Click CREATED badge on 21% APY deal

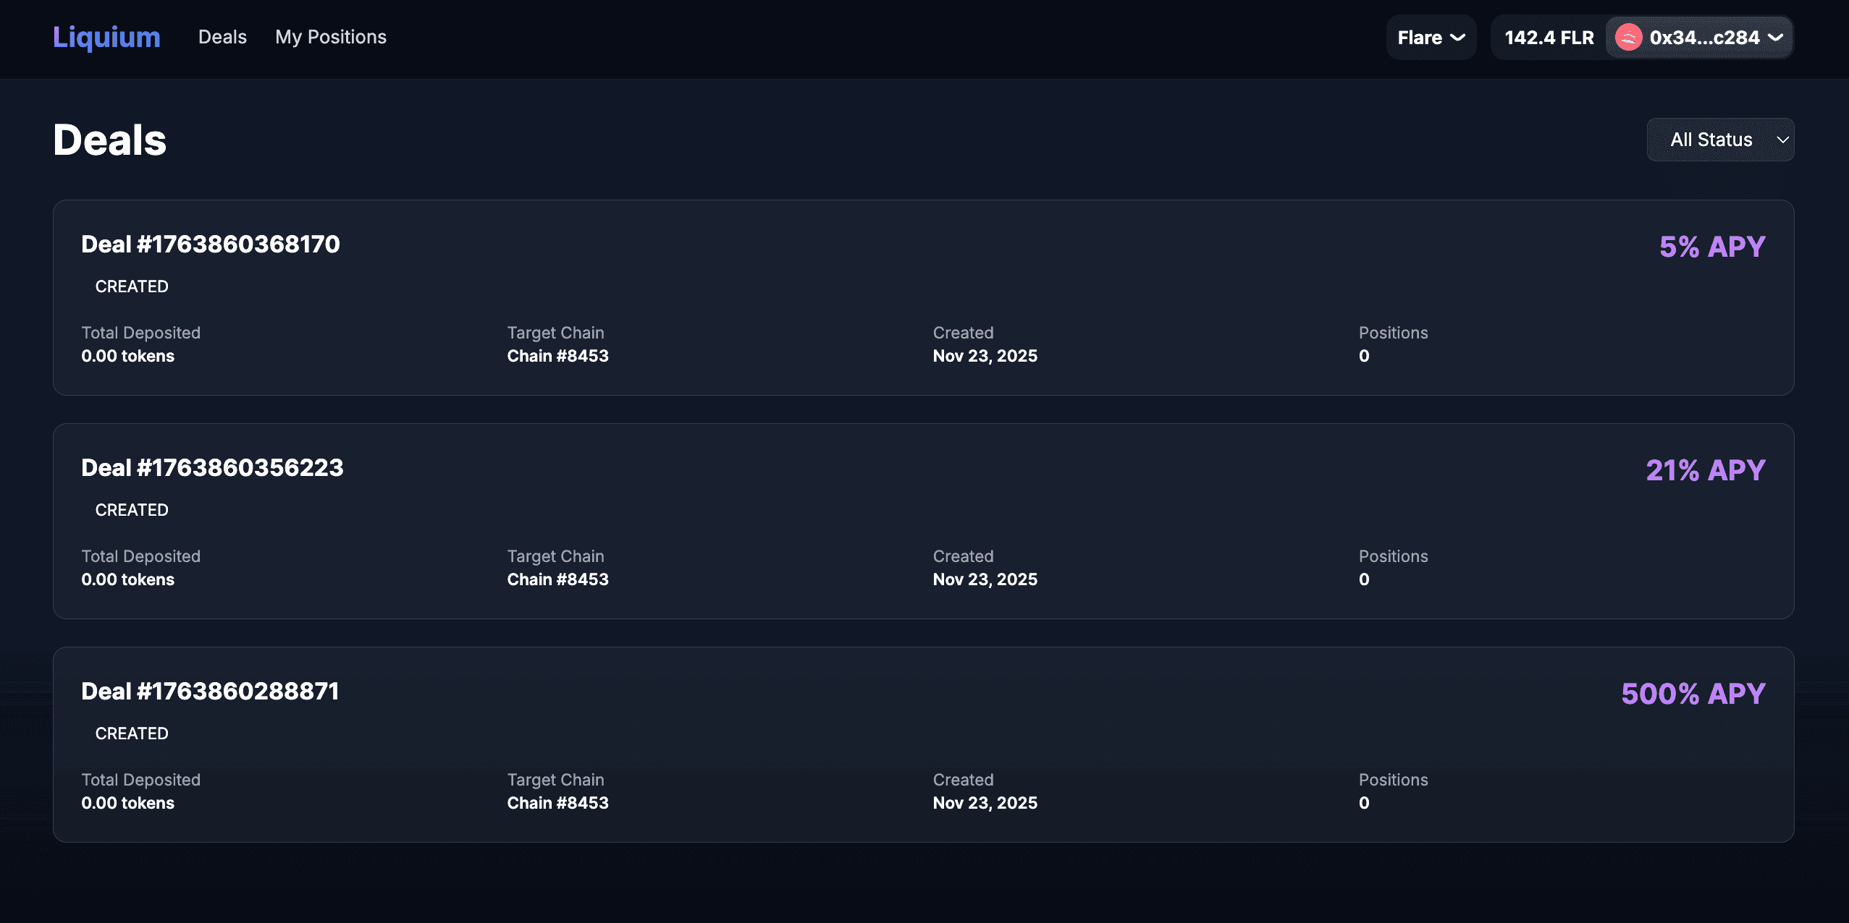coord(132,510)
